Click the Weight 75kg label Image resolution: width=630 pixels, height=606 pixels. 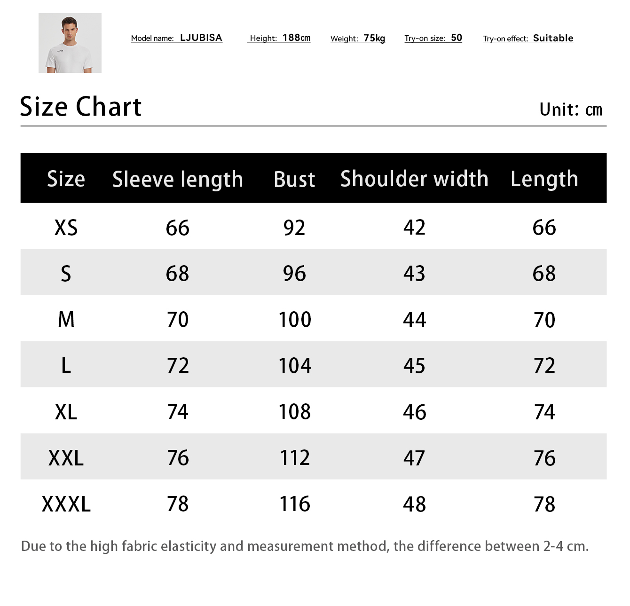pyautogui.click(x=358, y=39)
